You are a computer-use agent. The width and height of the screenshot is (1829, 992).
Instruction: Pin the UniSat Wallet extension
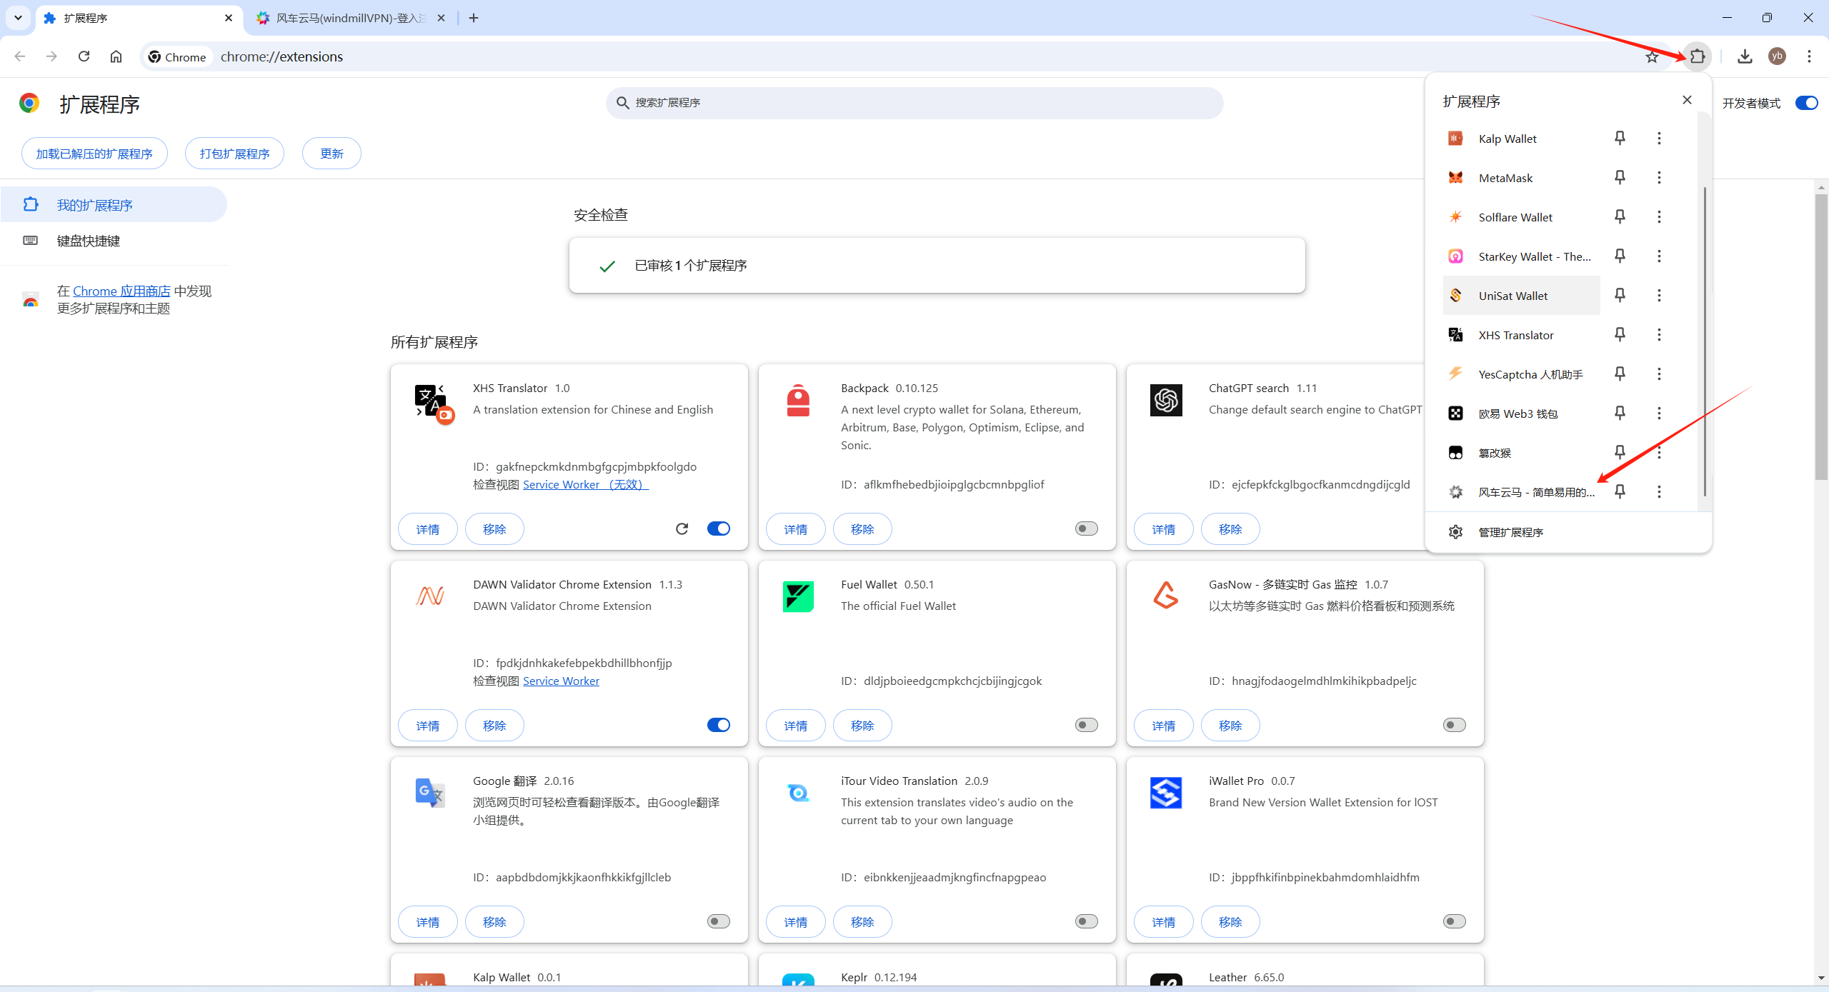pos(1620,295)
